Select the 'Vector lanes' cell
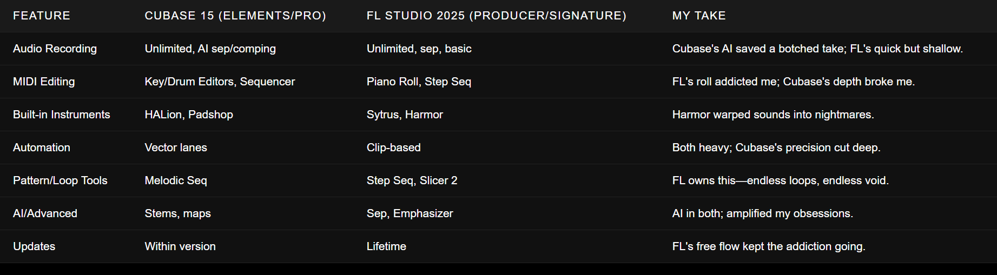997x275 pixels. [176, 147]
